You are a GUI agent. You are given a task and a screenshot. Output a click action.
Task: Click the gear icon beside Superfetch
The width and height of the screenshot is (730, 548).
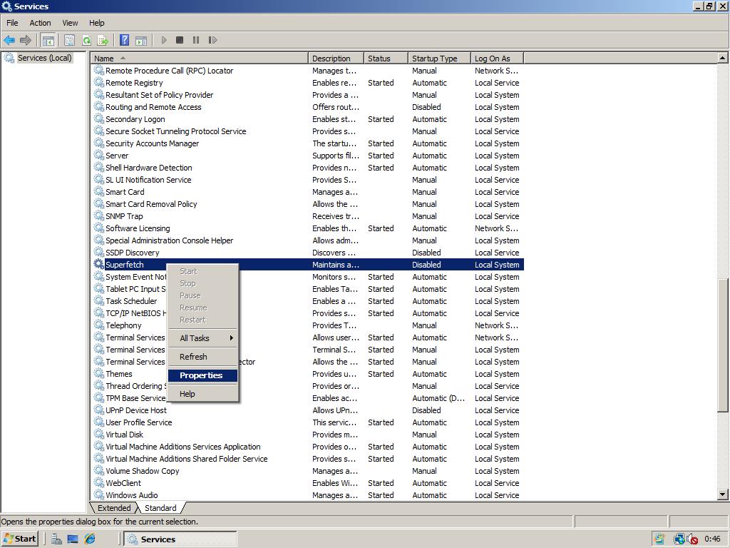tap(98, 264)
